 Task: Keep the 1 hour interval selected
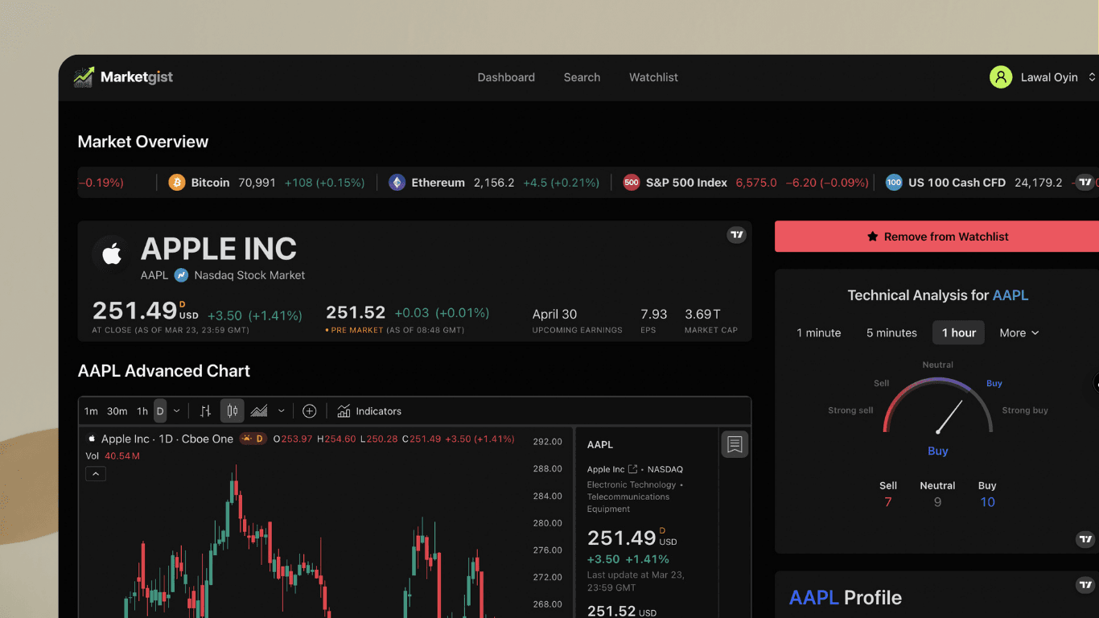pyautogui.click(x=958, y=332)
